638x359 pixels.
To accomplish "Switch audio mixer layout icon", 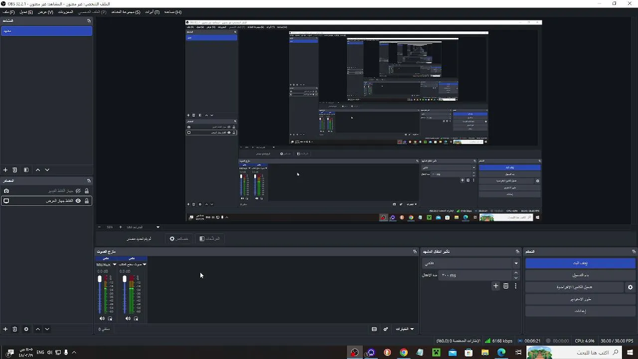I will 374,329.
